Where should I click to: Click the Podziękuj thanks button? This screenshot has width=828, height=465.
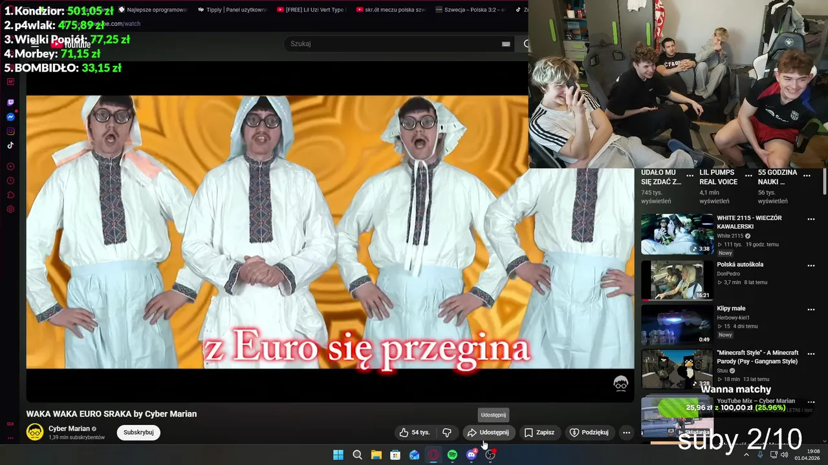click(x=589, y=433)
